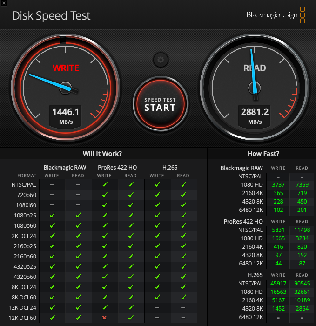Click ProRes read checkmark for 1080i60
The image size is (316, 326).
click(x=131, y=205)
